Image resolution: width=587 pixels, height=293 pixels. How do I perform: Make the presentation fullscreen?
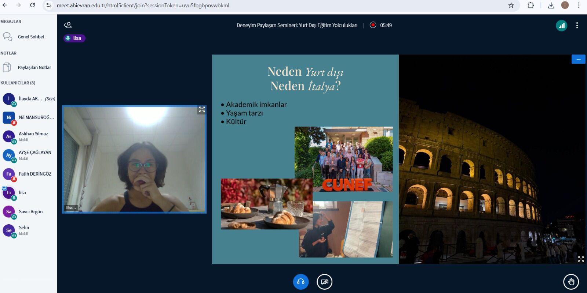pos(581,259)
